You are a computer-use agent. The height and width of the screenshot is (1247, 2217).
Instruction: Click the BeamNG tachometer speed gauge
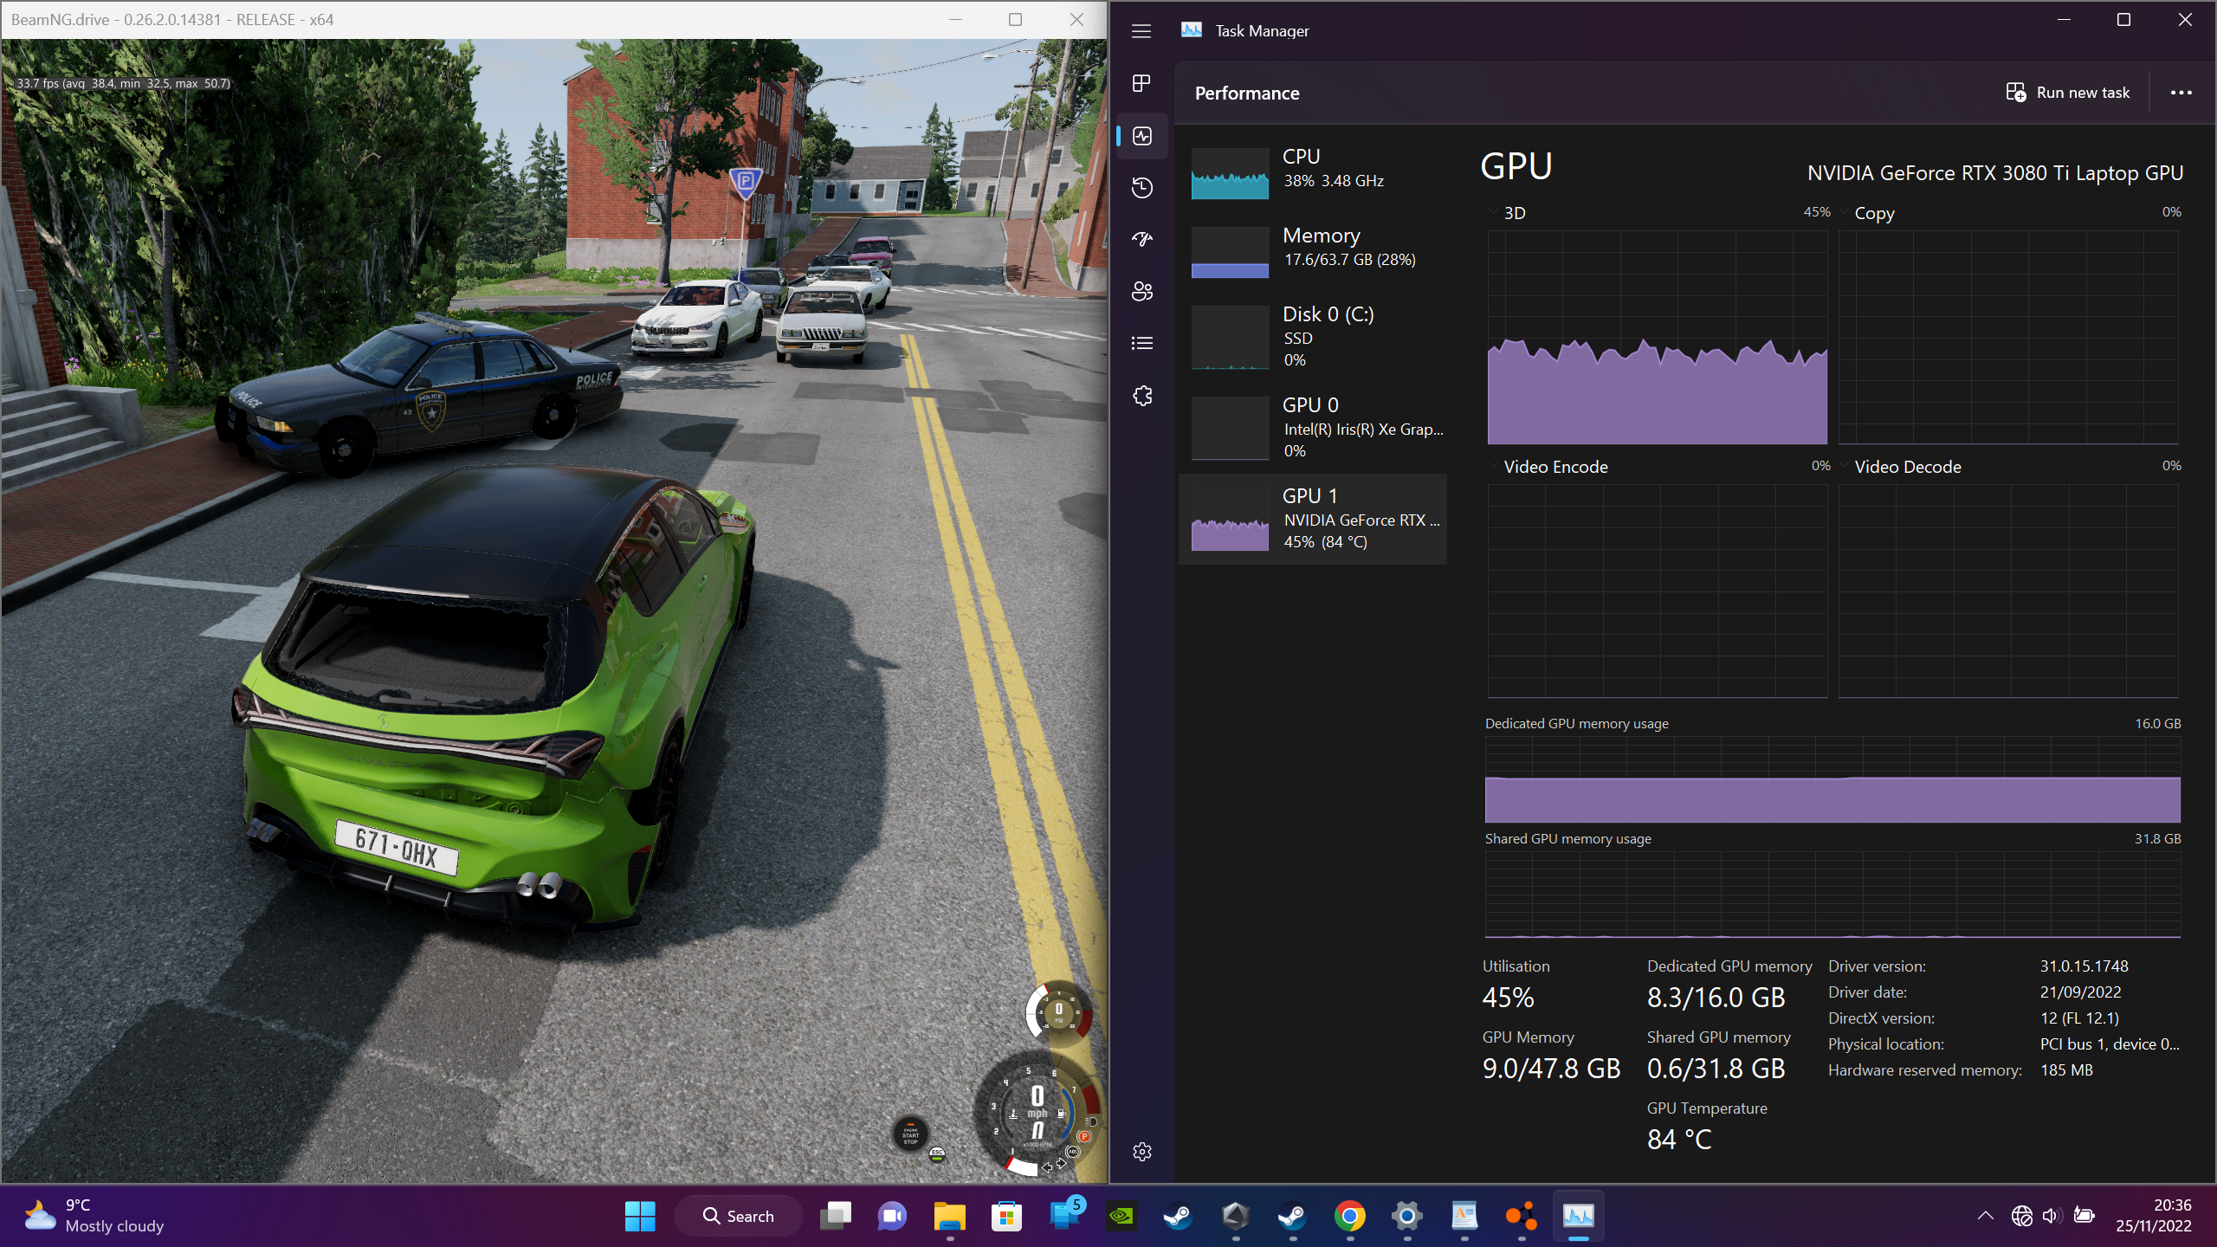coord(1037,1114)
